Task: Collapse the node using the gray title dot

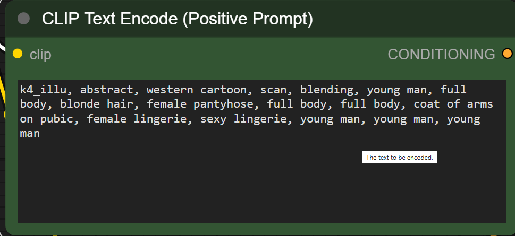Action: pyautogui.click(x=23, y=19)
